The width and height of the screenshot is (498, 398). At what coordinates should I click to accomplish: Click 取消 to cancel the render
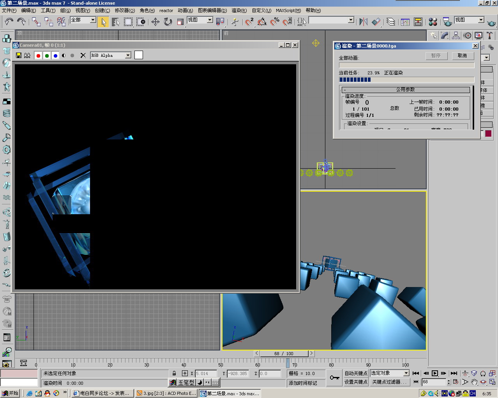462,56
